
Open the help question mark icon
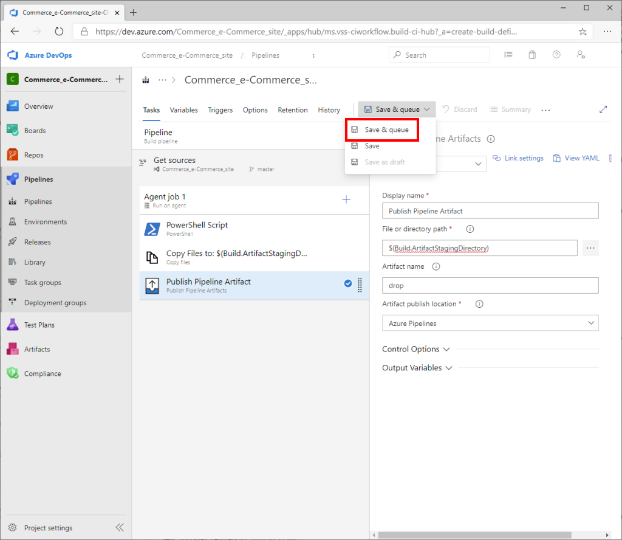(556, 55)
